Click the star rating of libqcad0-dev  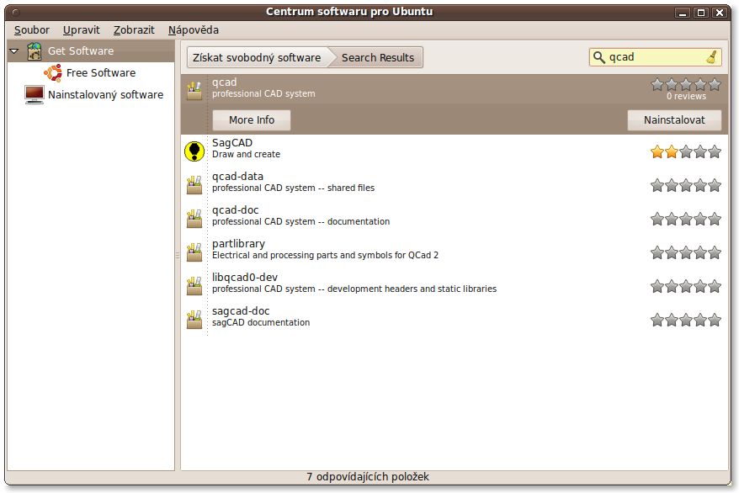point(686,286)
